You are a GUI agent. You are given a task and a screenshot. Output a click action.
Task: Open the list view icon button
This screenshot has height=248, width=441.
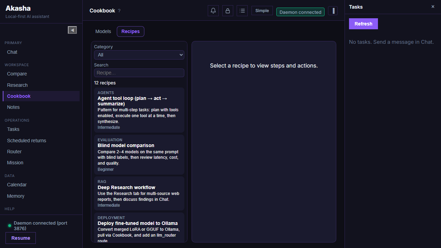pyautogui.click(x=242, y=11)
